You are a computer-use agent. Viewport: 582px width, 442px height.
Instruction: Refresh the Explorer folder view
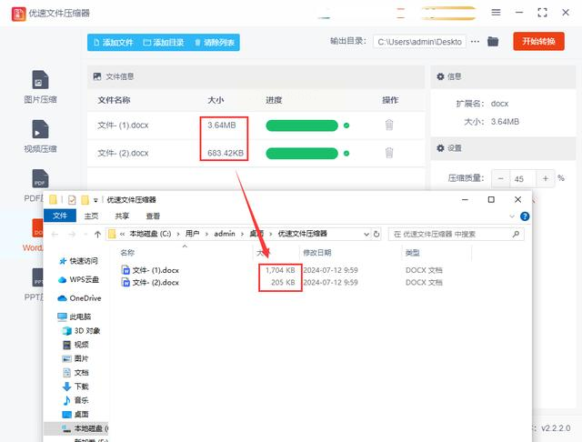coord(376,234)
